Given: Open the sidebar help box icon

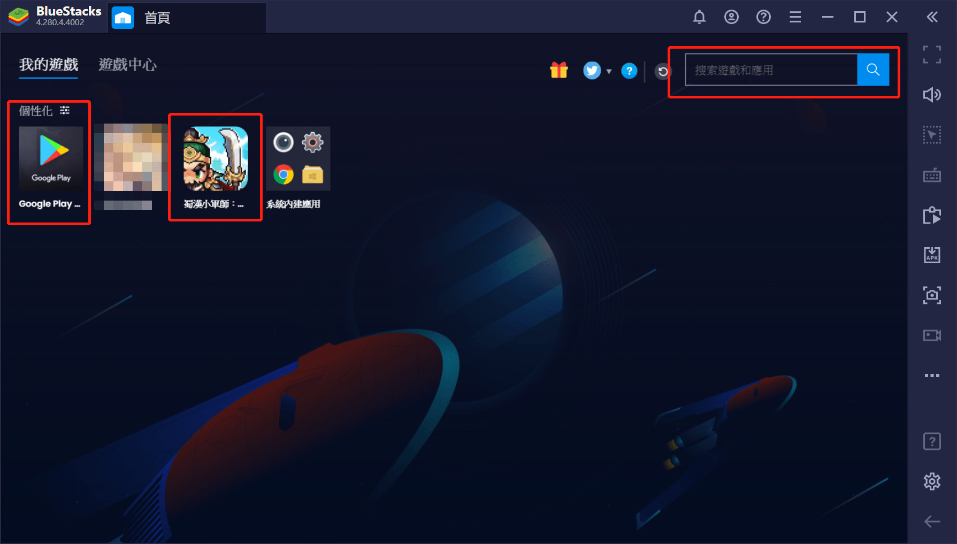Looking at the screenshot, I should (x=932, y=441).
